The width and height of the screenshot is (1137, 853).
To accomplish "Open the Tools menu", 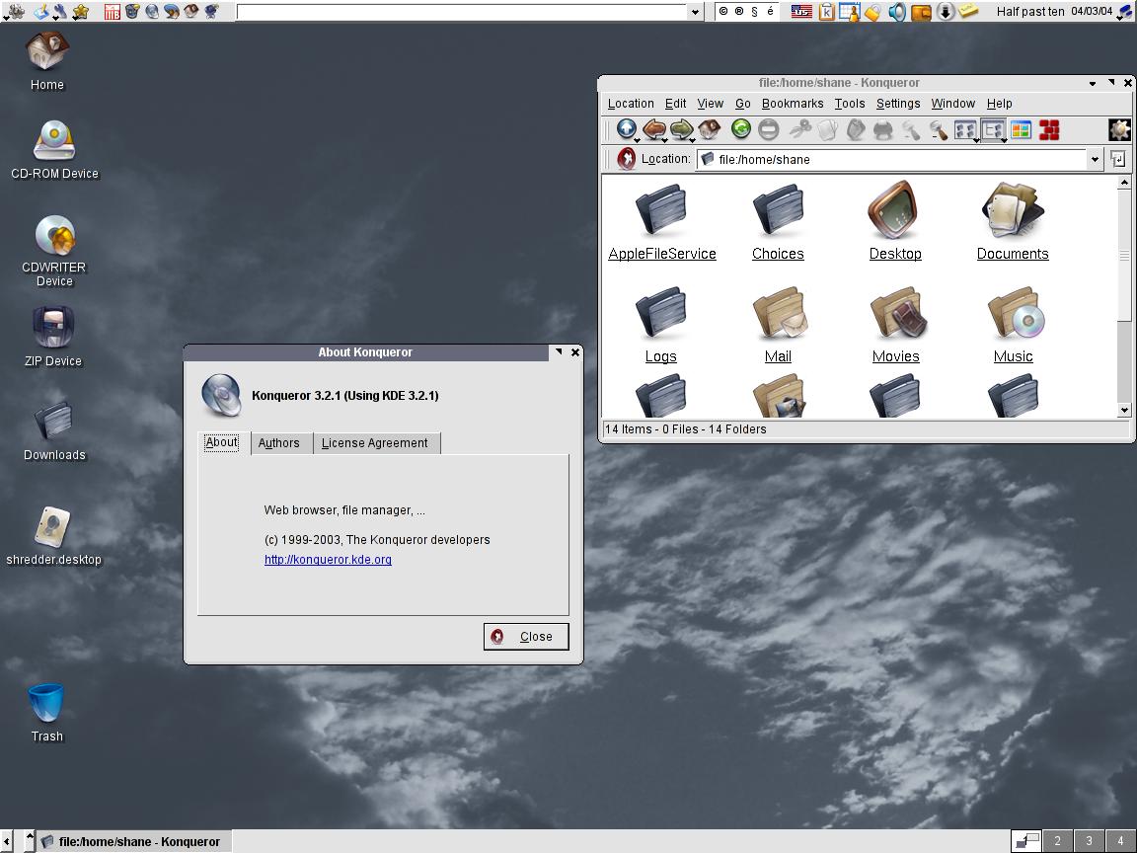I will (x=849, y=103).
